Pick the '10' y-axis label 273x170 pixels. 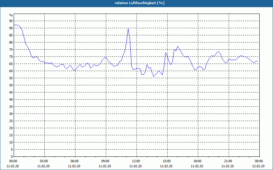tap(11, 142)
